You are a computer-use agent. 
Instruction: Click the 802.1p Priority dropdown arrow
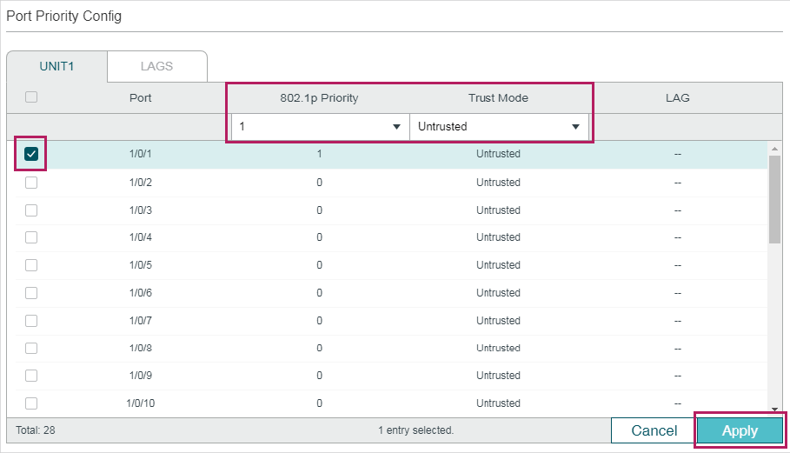coord(396,126)
